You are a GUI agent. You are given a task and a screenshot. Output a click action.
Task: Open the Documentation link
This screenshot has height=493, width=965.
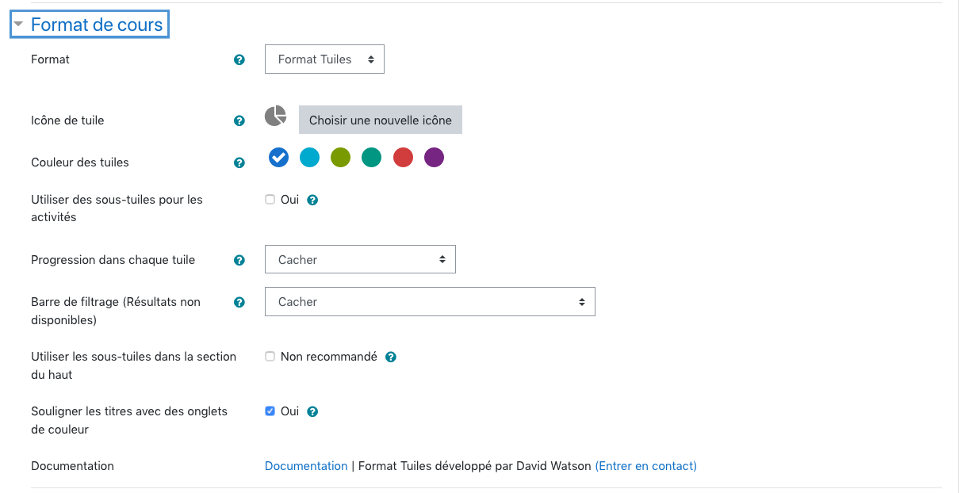click(x=306, y=466)
